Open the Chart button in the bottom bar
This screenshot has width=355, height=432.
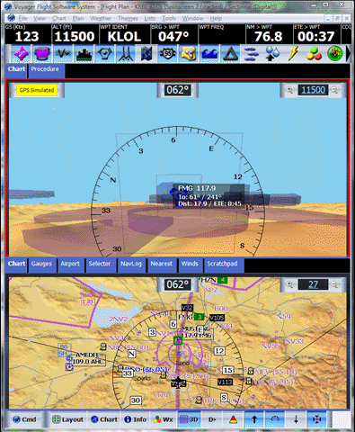click(104, 419)
